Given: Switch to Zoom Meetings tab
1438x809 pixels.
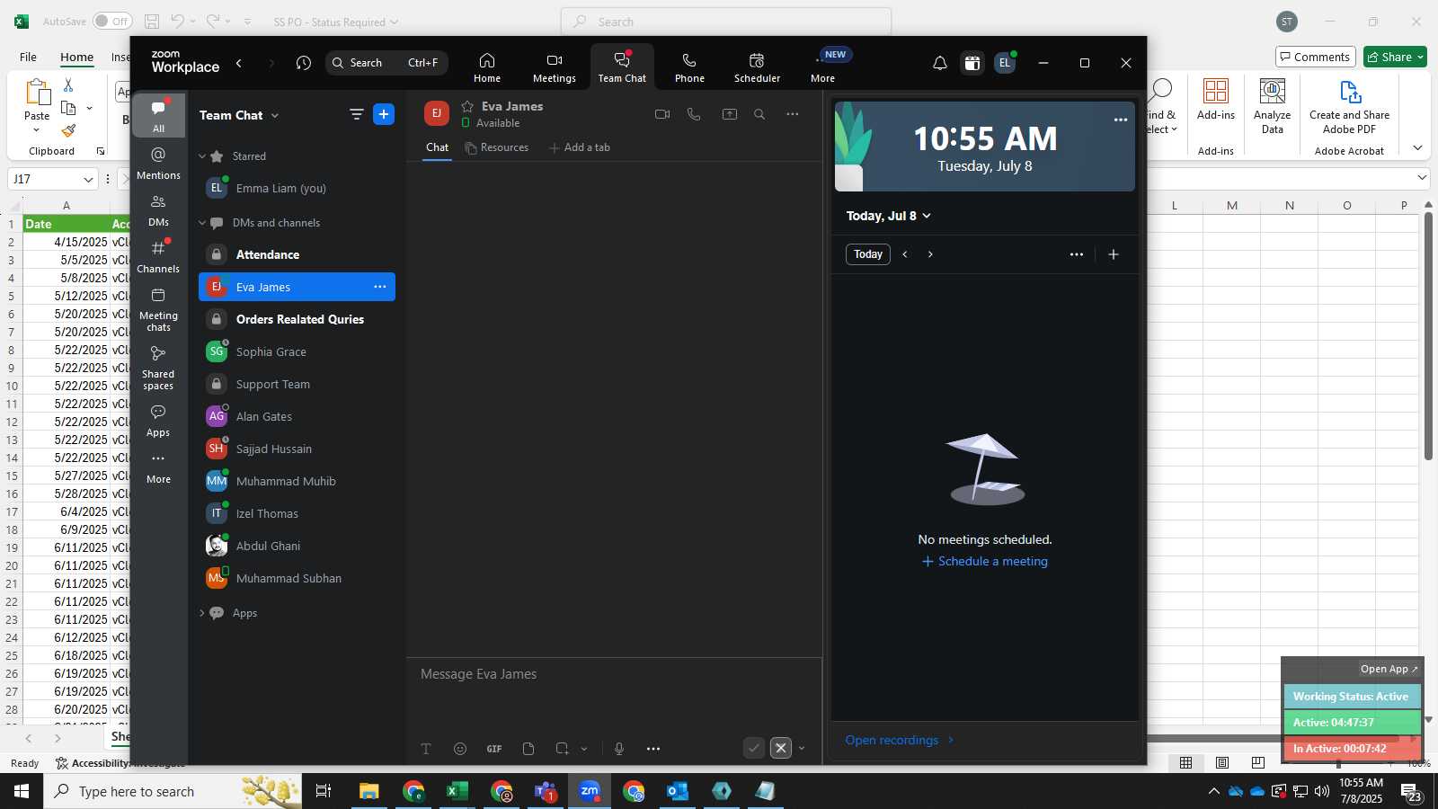Looking at the screenshot, I should [x=555, y=67].
